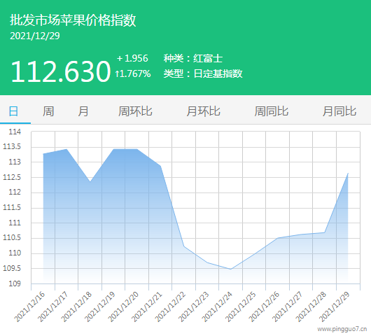Viewport: 371px width, 336px height.
Task: Click the 2021/12/29 header date
Action: pyautogui.click(x=35, y=36)
